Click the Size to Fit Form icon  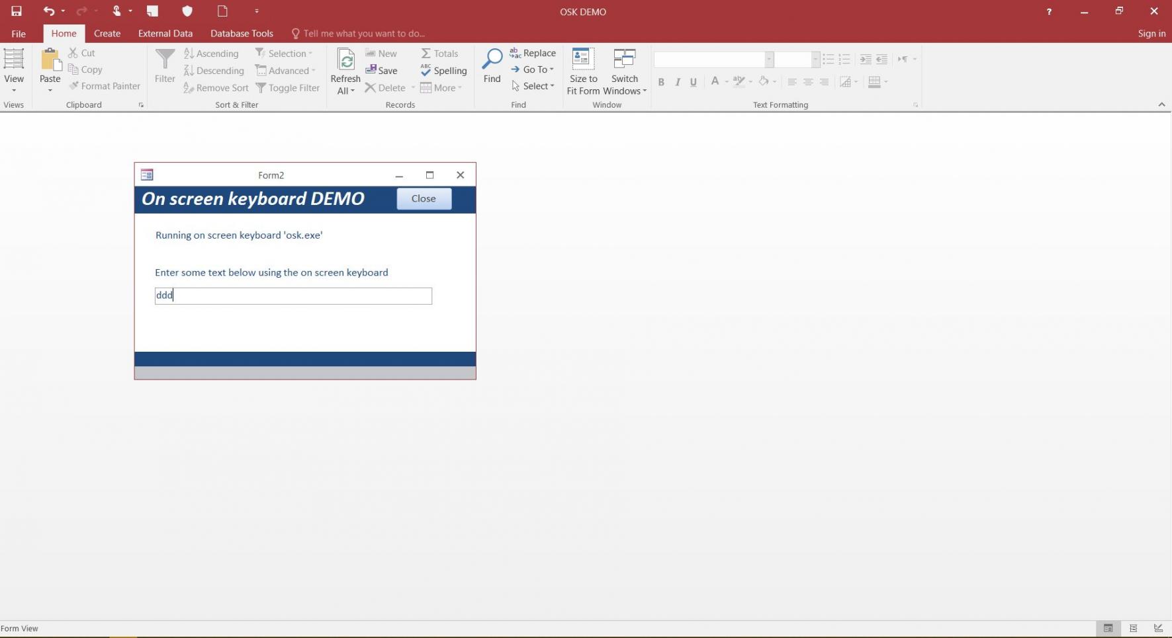click(582, 60)
